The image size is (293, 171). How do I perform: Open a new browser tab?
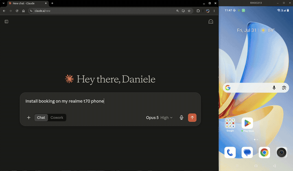tap(52, 3)
